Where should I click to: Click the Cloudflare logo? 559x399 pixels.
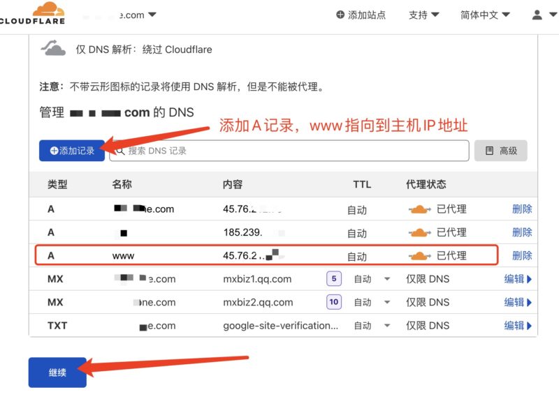pyautogui.click(x=32, y=13)
